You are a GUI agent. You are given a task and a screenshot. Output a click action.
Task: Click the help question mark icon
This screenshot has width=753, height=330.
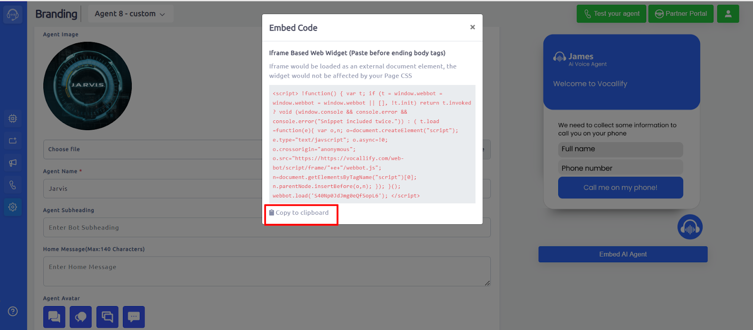pyautogui.click(x=13, y=311)
